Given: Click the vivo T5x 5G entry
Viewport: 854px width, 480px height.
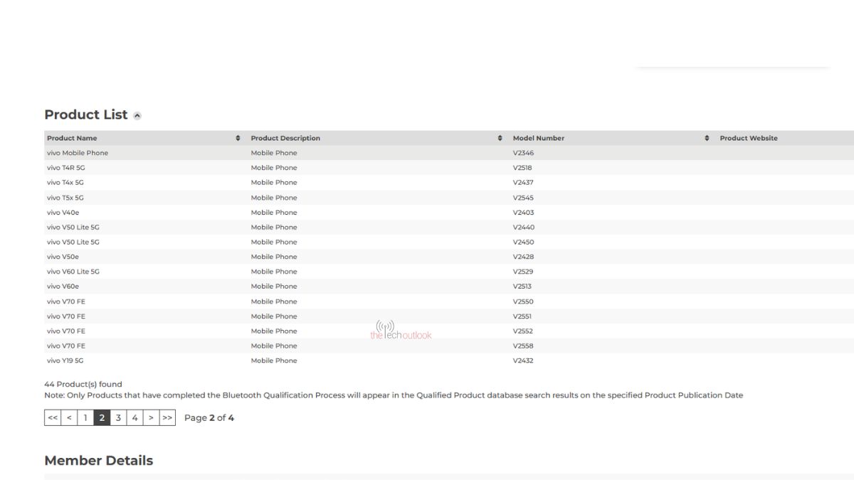Looking at the screenshot, I should pyautogui.click(x=65, y=198).
